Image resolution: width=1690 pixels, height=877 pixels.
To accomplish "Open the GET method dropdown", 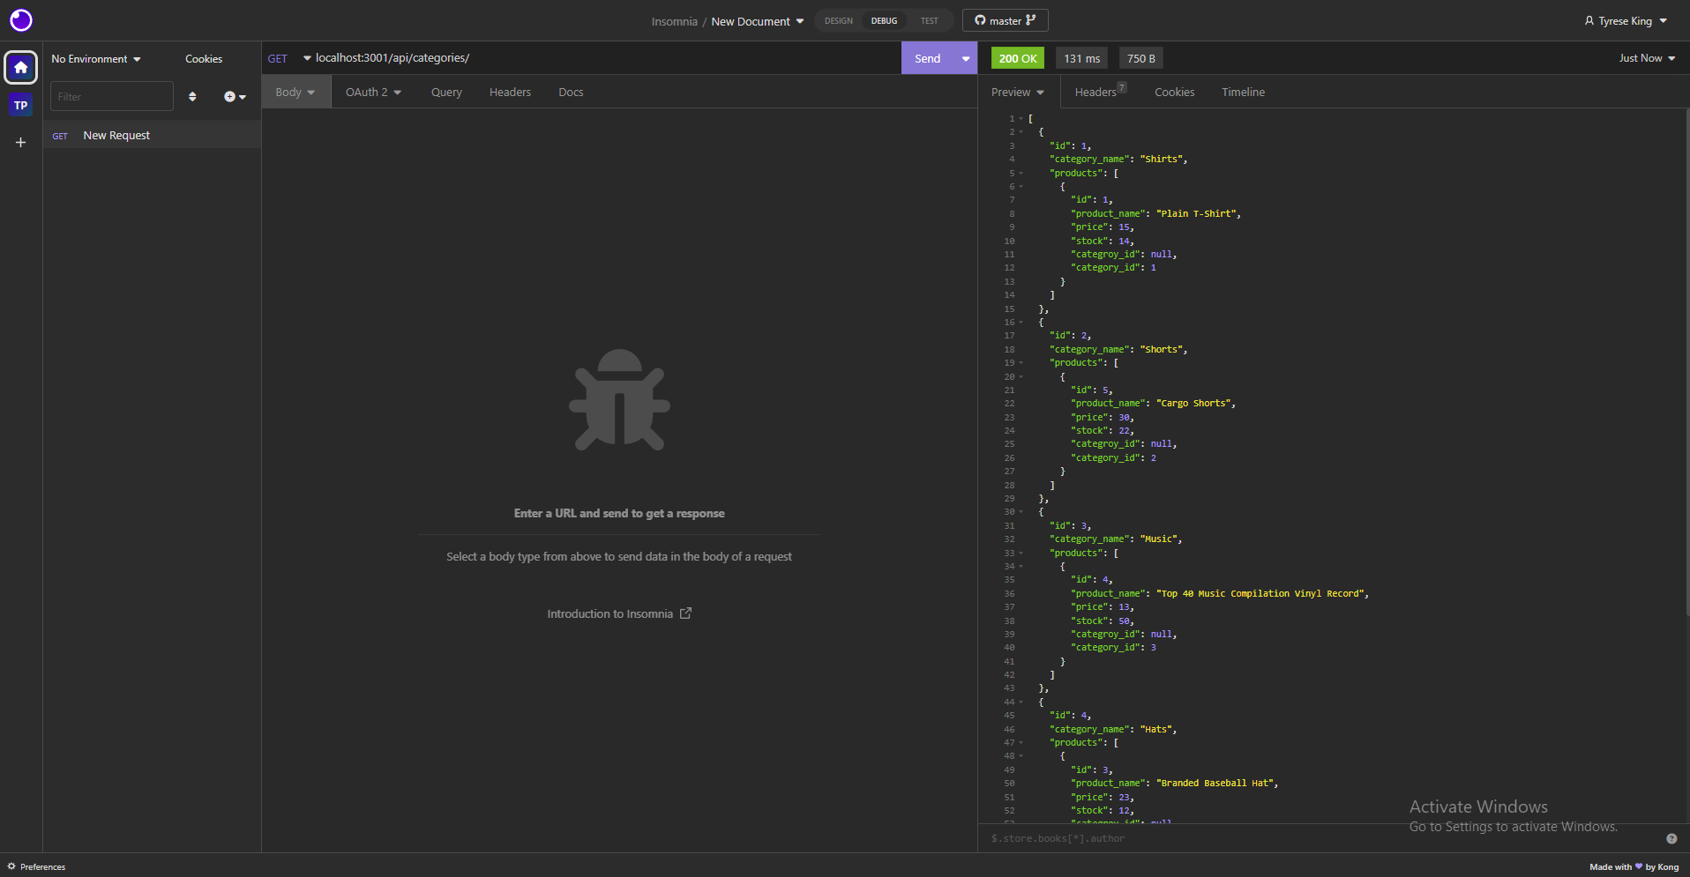I will click(x=289, y=58).
